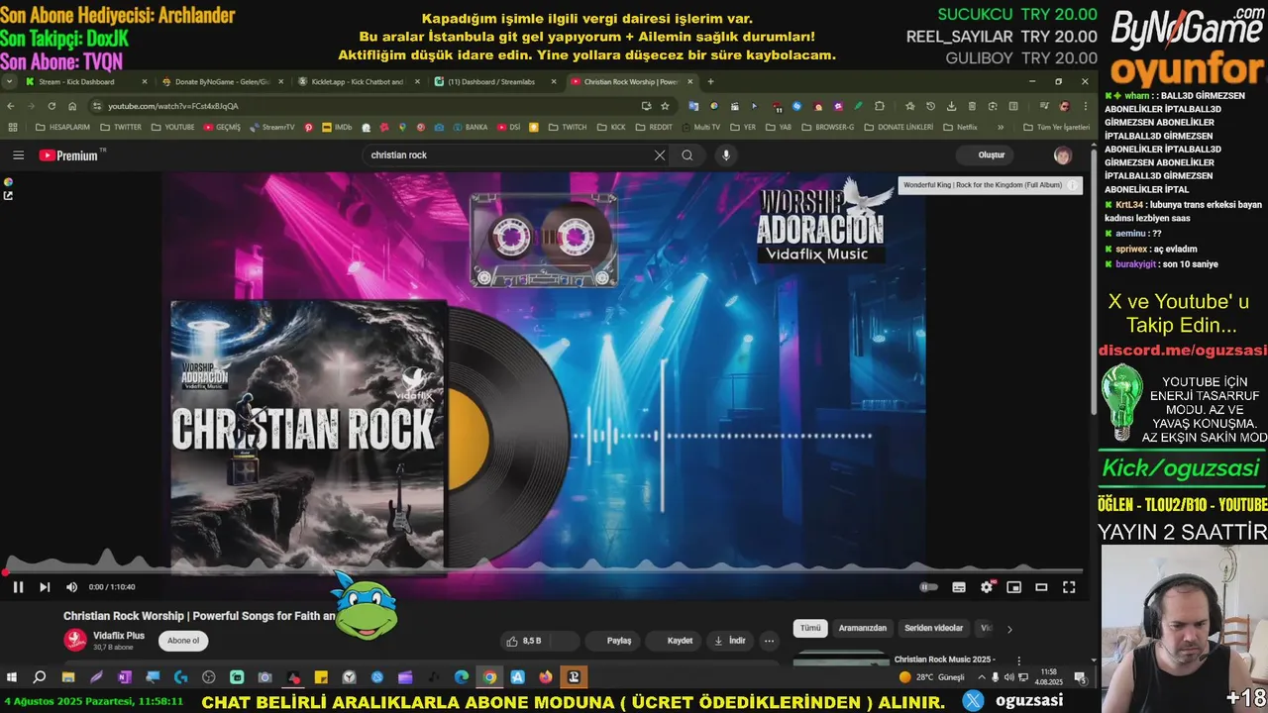Open the Tüm Yer İşaretleri folder
This screenshot has width=1268, height=713.
pyautogui.click(x=1055, y=127)
